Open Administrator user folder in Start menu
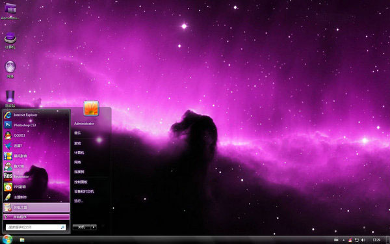Screen dimensions: 390x244 pos(84,124)
